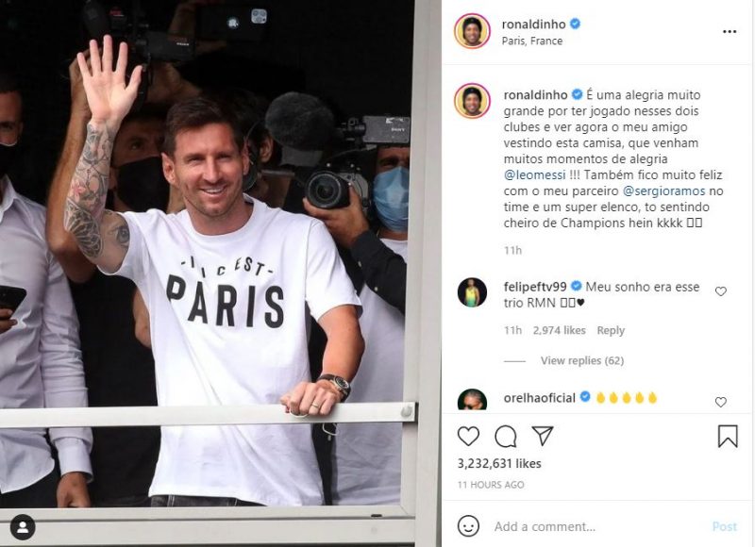Open the Paris, France location link
Screen dimensions: 755x547
532,41
